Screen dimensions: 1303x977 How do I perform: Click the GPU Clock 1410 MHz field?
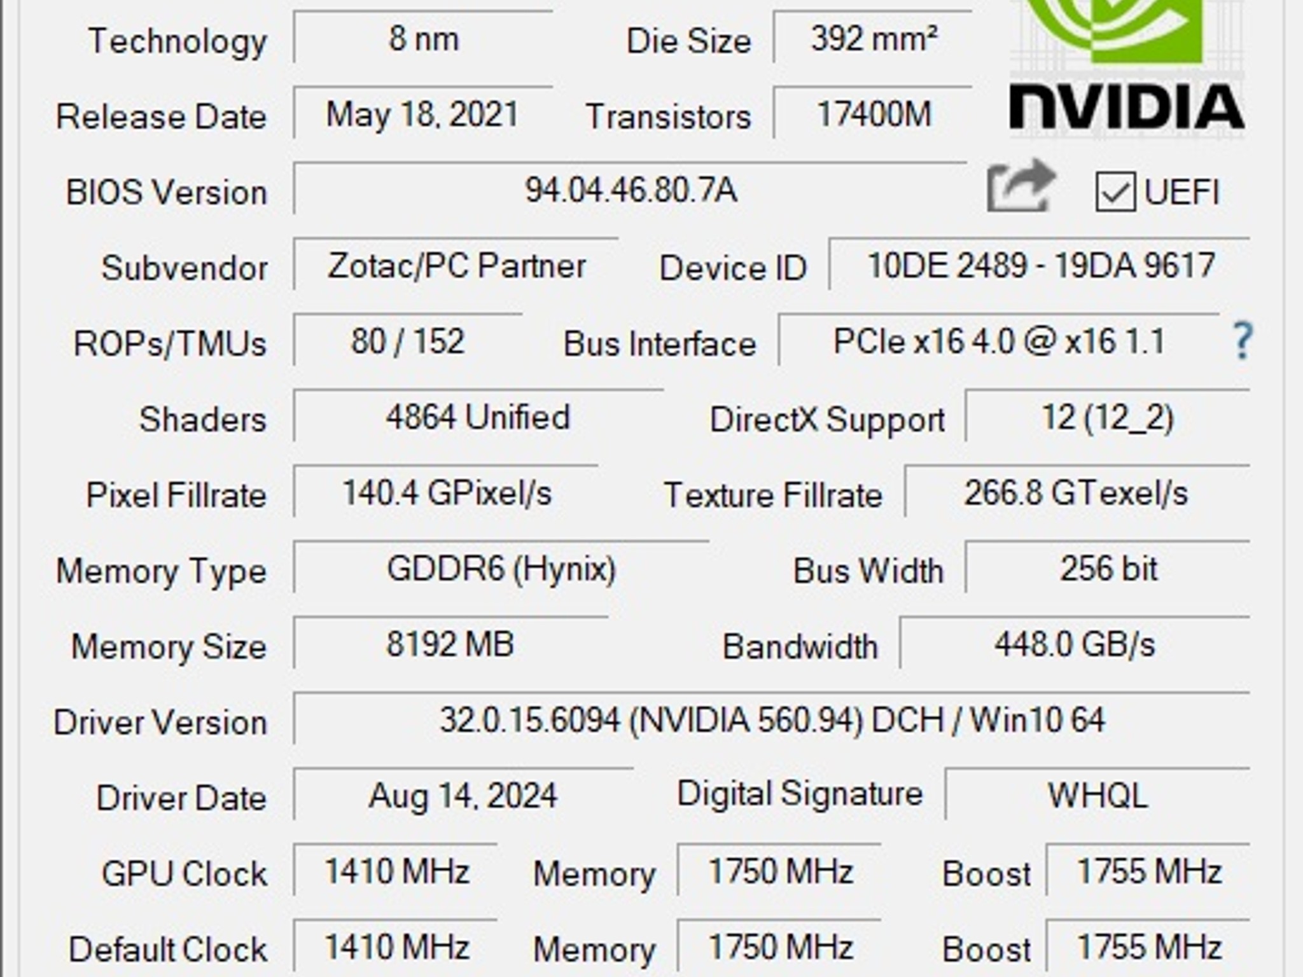click(396, 870)
